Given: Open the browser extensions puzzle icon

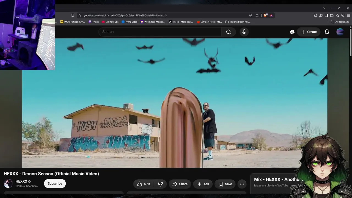Looking at the screenshot, I should coord(315,15).
